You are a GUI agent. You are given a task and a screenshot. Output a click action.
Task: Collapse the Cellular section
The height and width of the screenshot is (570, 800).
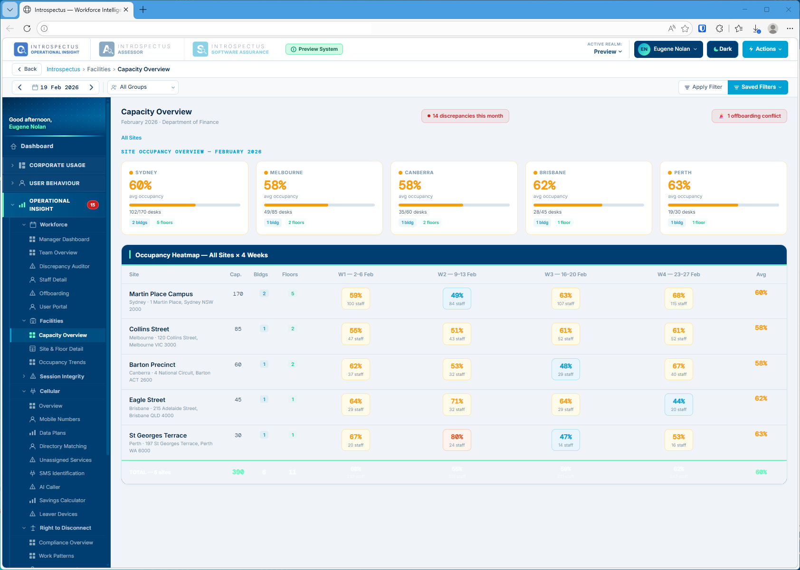pyautogui.click(x=24, y=391)
